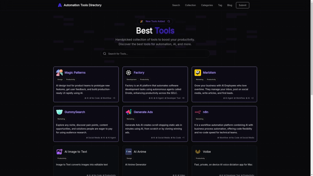
Task: Open the Generate Ads title link
Action: 143,112
